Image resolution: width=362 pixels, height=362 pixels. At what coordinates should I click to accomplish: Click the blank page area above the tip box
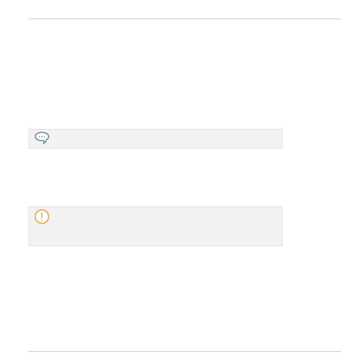coord(155,74)
